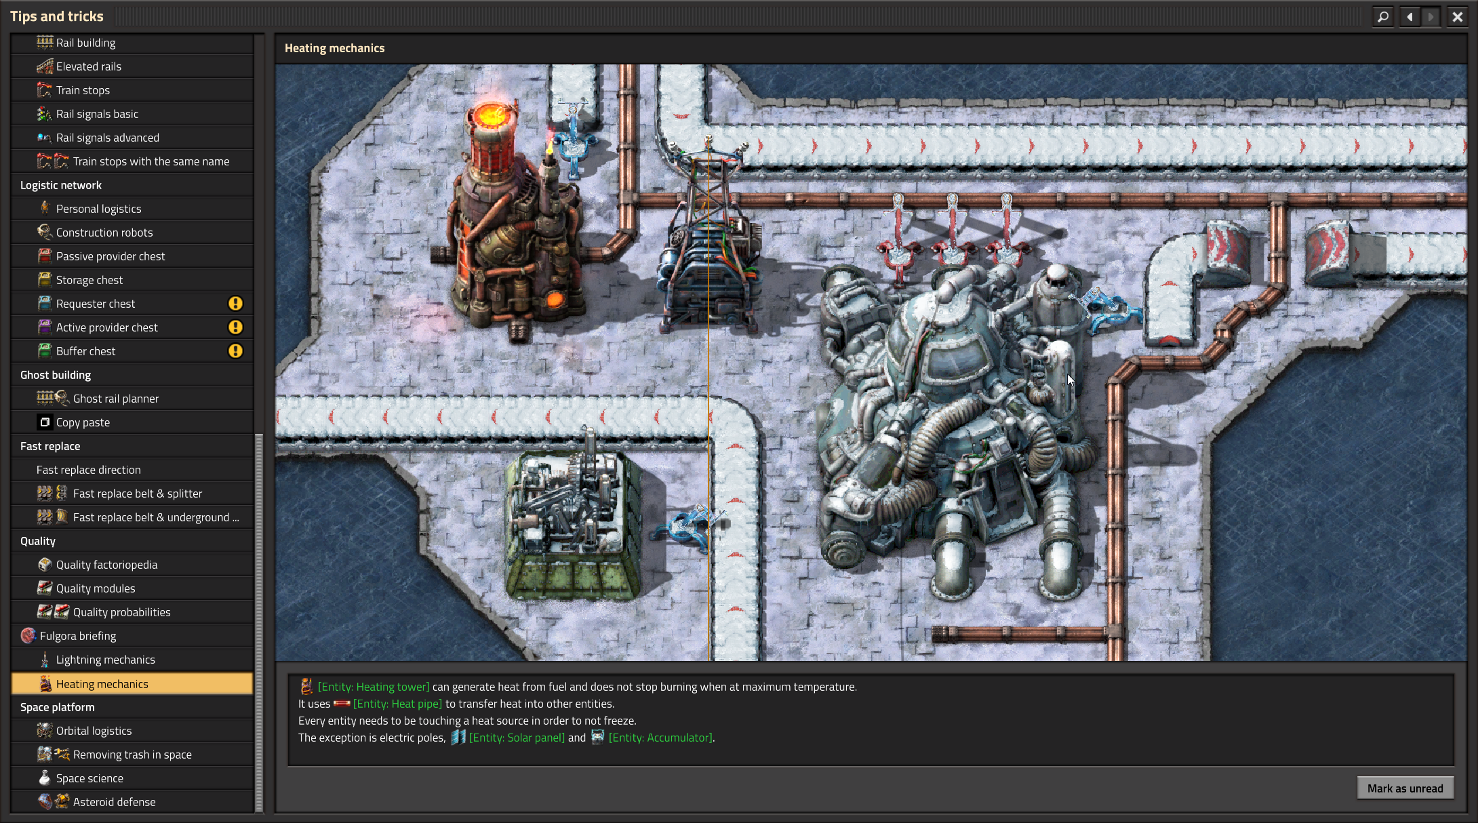Click the Fast replace category header
Screen dimensions: 1478x823
tap(132, 446)
